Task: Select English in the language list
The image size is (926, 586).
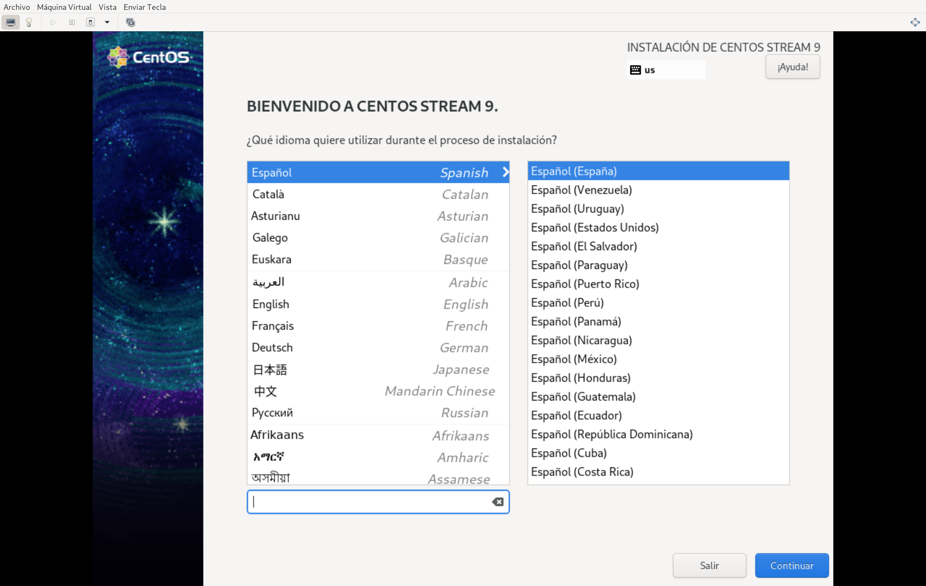Action: (271, 304)
